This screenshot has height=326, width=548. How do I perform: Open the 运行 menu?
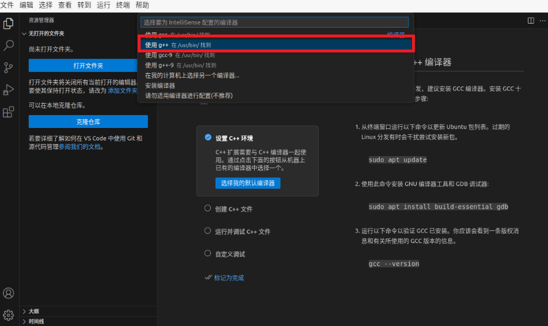tap(104, 5)
